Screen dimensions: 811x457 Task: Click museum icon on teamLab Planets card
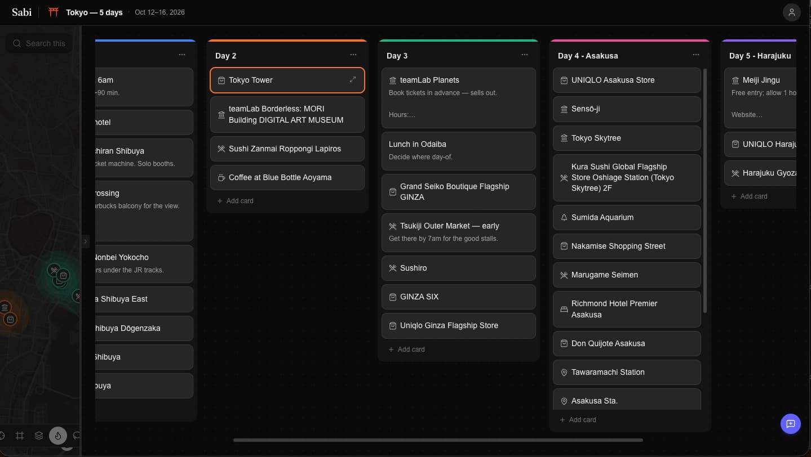(393, 80)
